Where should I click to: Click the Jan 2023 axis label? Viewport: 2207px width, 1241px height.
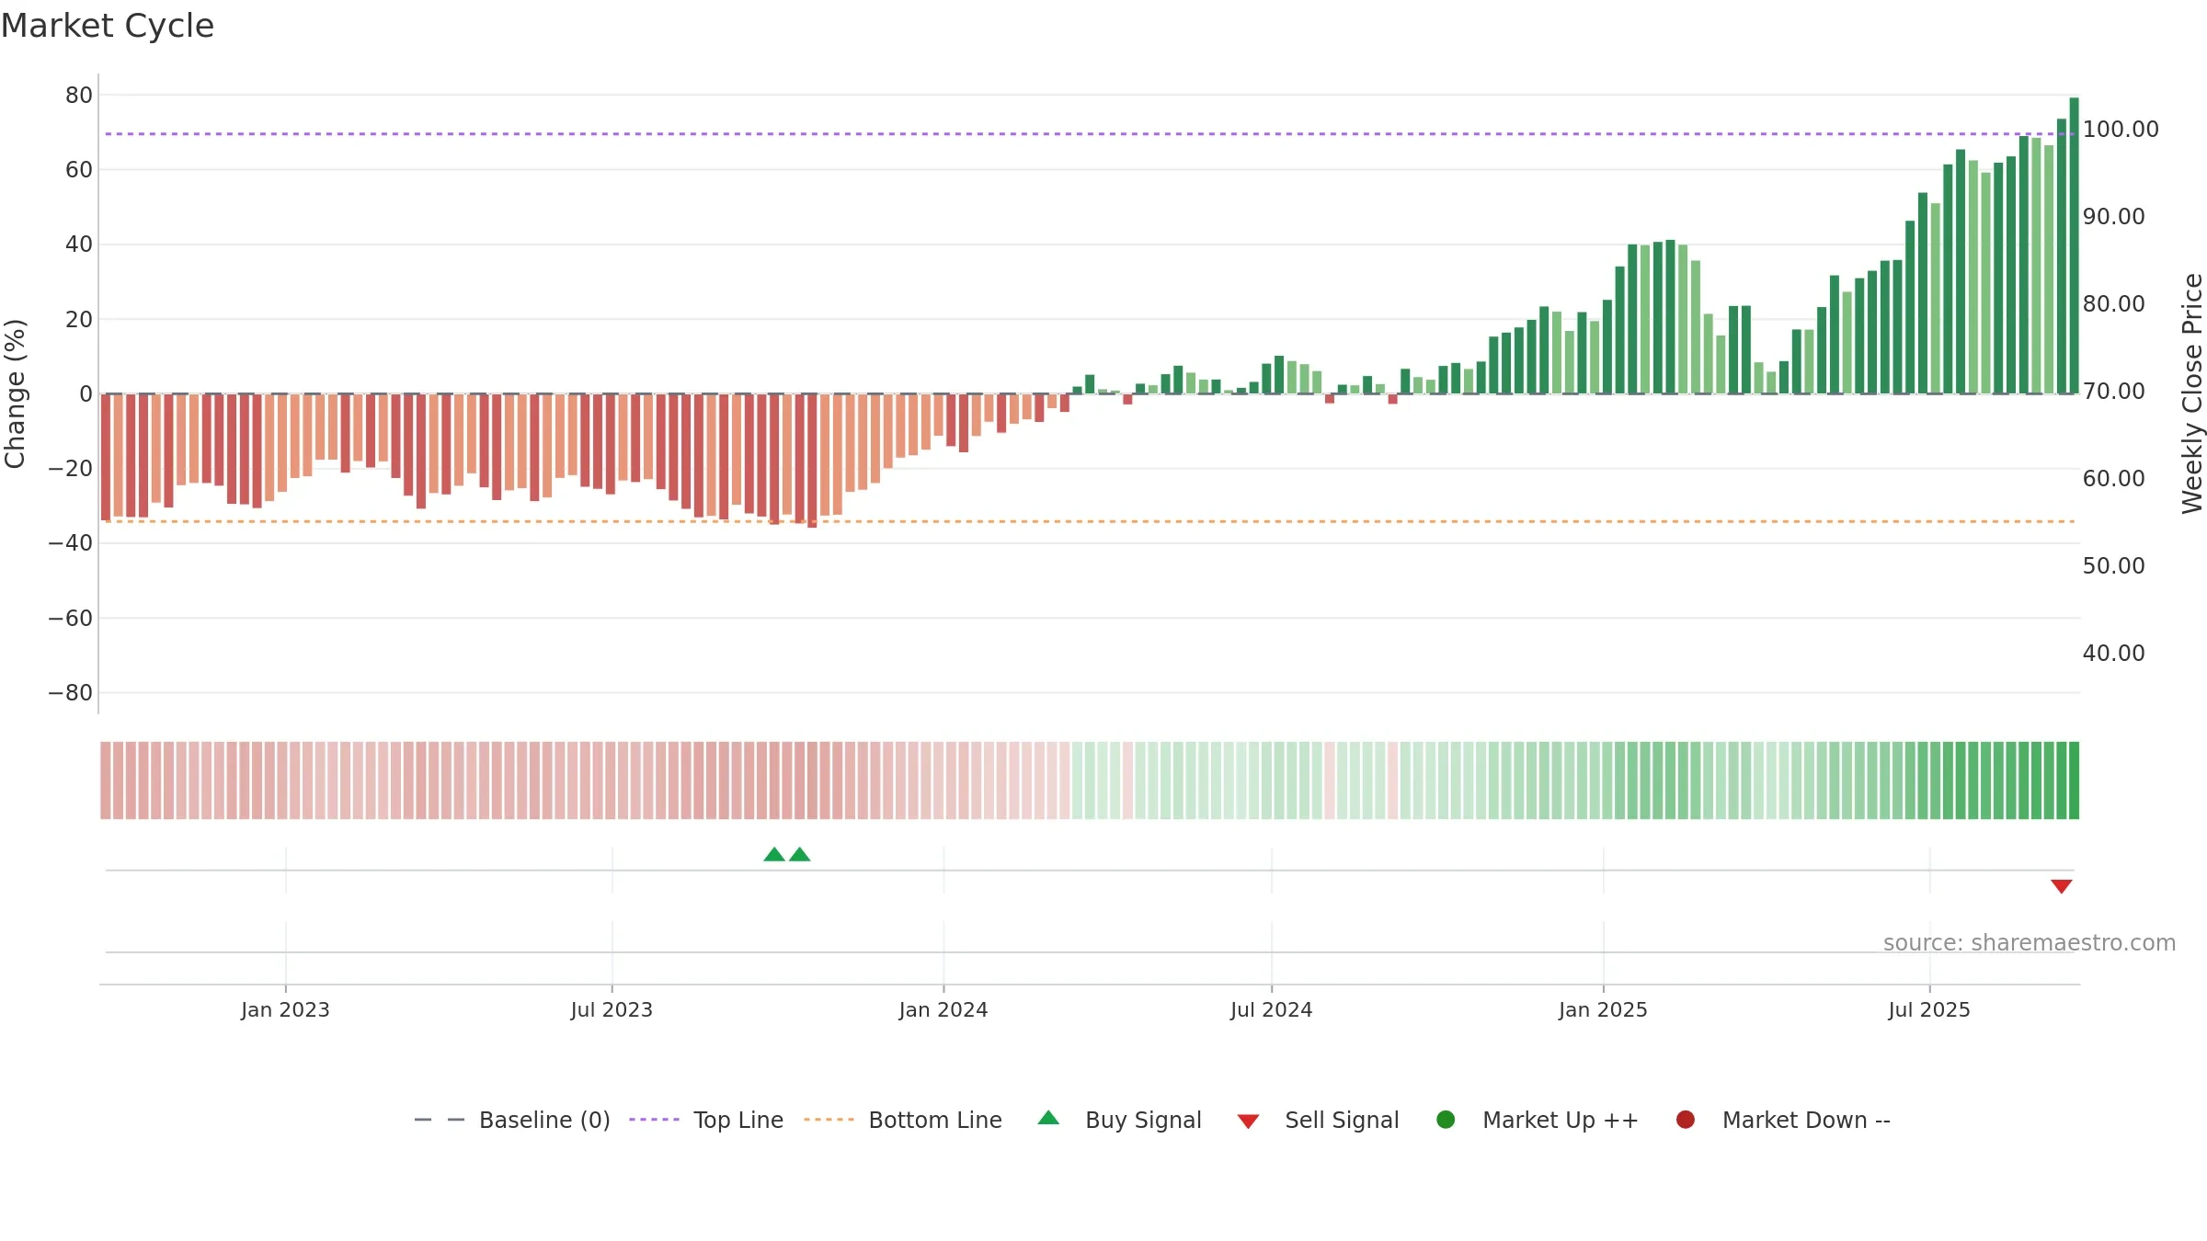(x=285, y=1009)
